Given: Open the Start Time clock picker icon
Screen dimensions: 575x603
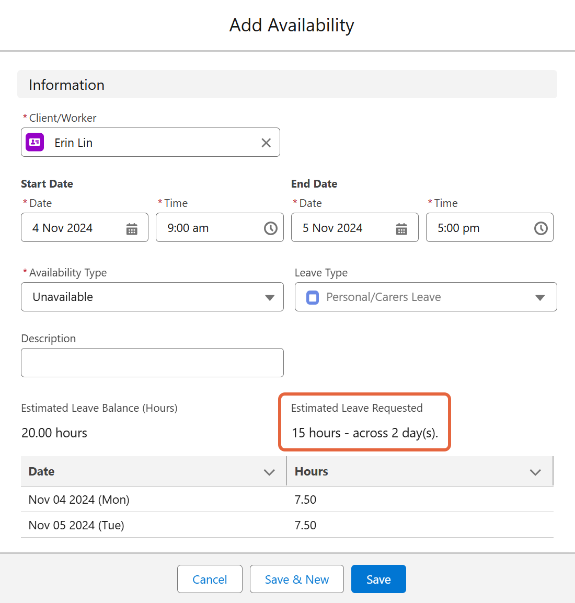Looking at the screenshot, I should click(x=270, y=228).
